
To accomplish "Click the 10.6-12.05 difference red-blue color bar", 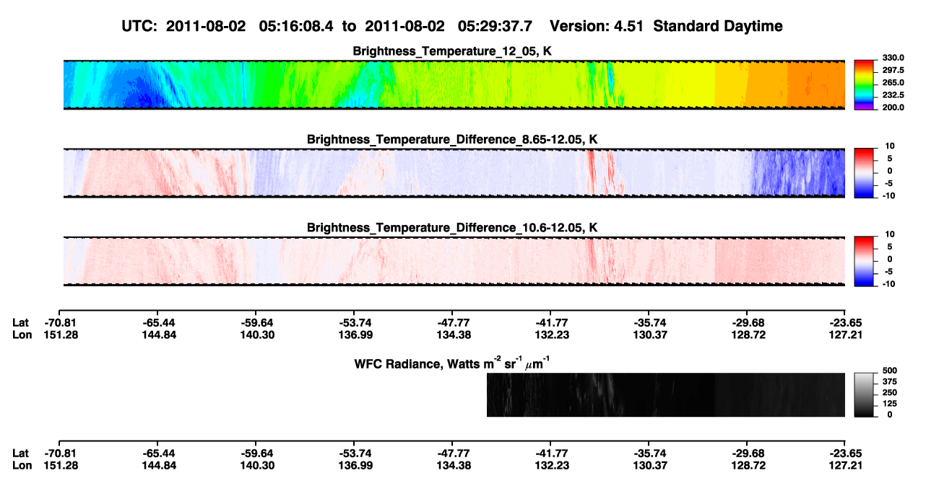I will tap(864, 260).
